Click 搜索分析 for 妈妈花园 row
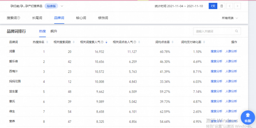Viewport: 256px width, 128px height. coord(216,82)
